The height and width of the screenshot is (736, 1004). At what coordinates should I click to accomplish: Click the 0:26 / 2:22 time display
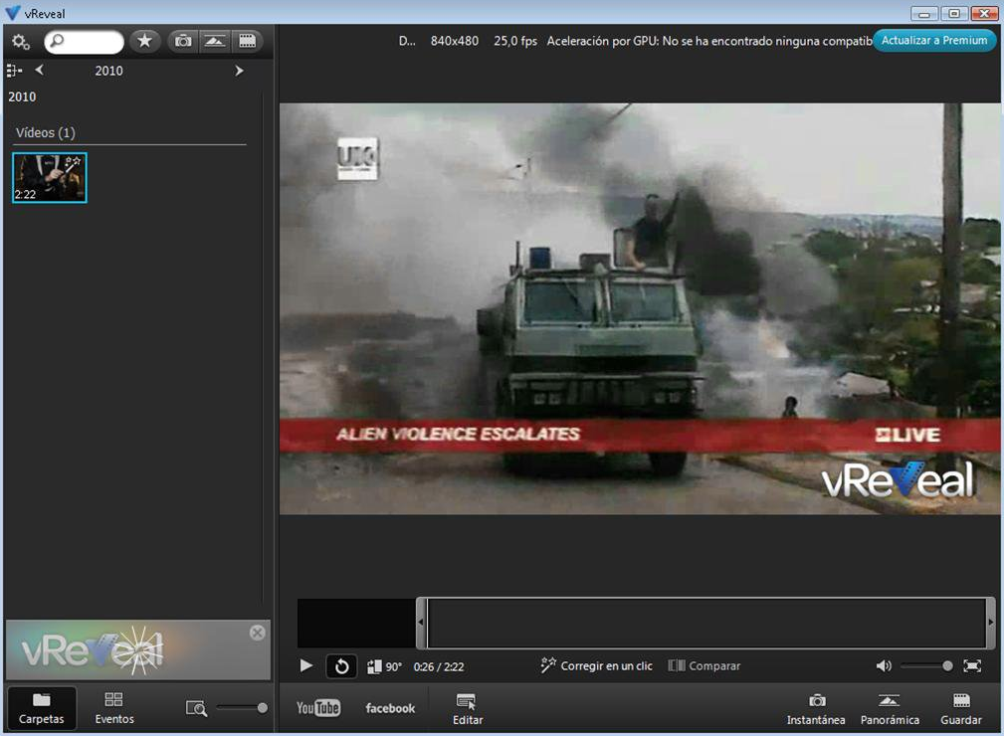[x=439, y=667]
